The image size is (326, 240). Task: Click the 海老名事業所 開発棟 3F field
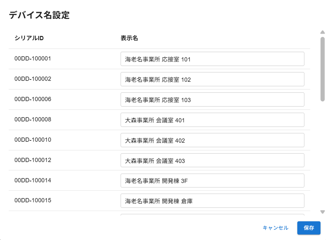click(x=212, y=181)
